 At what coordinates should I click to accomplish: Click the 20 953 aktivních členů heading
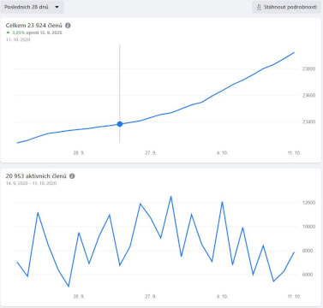36,176
